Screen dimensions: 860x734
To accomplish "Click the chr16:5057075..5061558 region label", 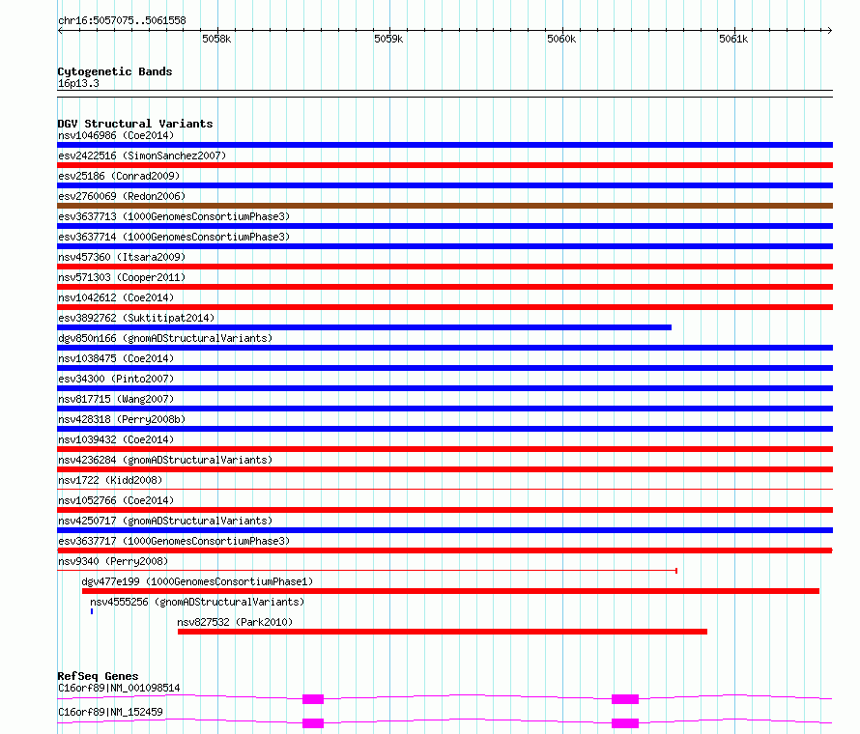I will tap(123, 21).
